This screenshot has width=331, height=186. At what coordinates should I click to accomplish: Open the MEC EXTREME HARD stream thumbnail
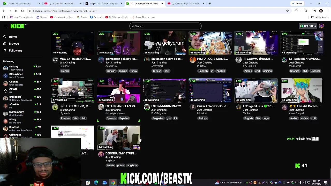73,43
